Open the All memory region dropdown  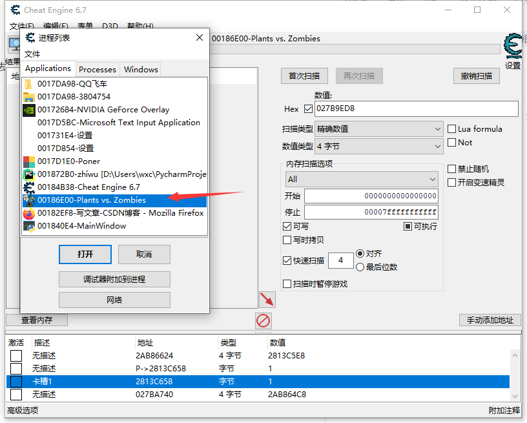362,180
